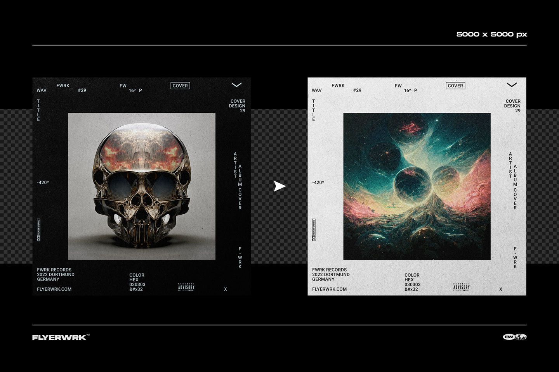The height and width of the screenshot is (372, 559).
Task: Open FLYERWRK.COM link on dark cover
Action: point(54,289)
